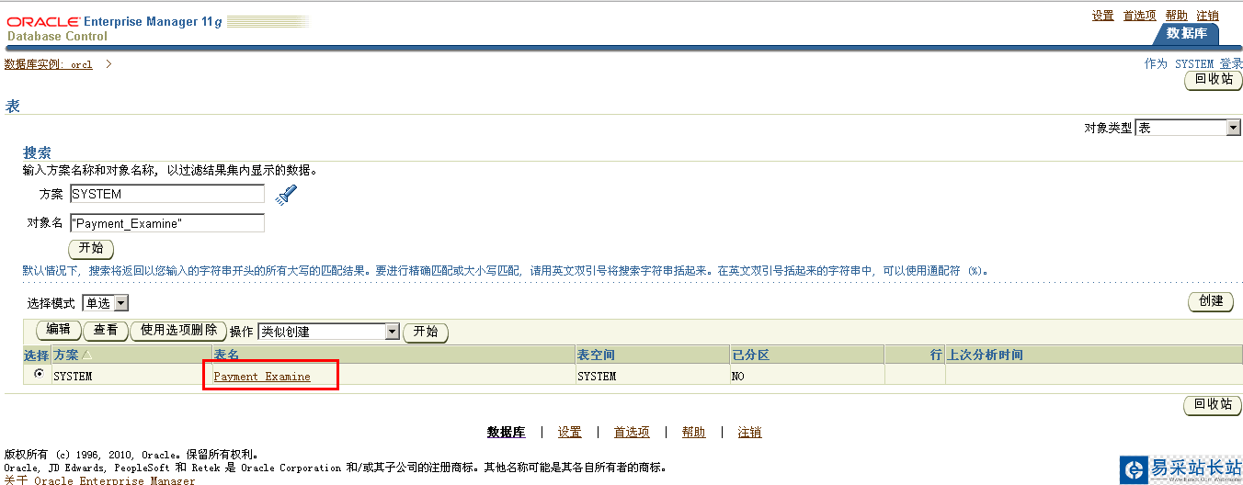Open footer 数据库 link
Screen dimensions: 1243x485
click(506, 433)
